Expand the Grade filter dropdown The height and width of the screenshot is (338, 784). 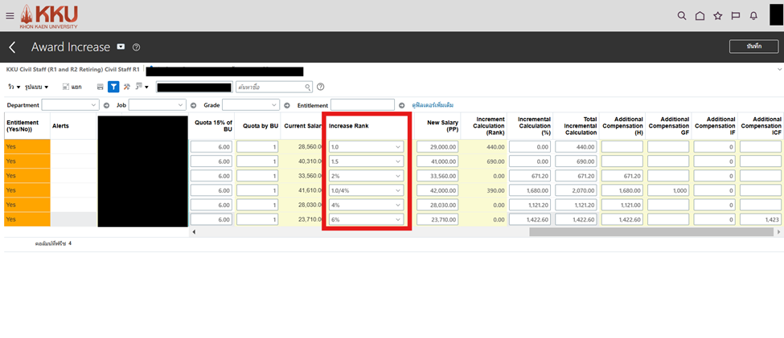point(250,105)
